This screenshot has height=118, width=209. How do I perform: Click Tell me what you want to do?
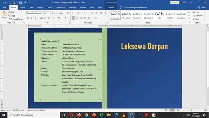click(x=135, y=8)
